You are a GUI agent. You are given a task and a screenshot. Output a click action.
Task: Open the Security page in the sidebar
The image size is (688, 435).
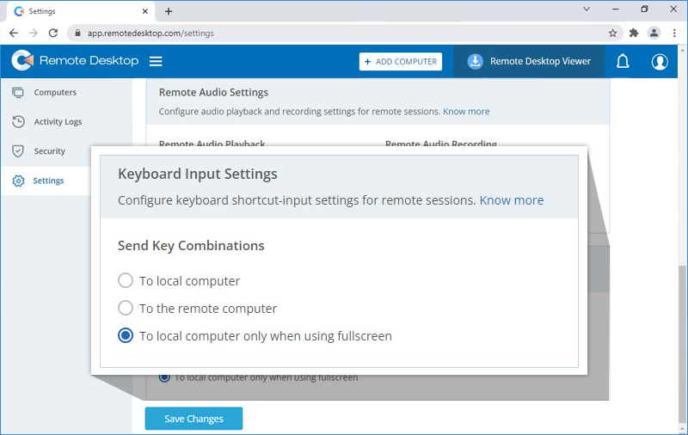[x=49, y=150]
